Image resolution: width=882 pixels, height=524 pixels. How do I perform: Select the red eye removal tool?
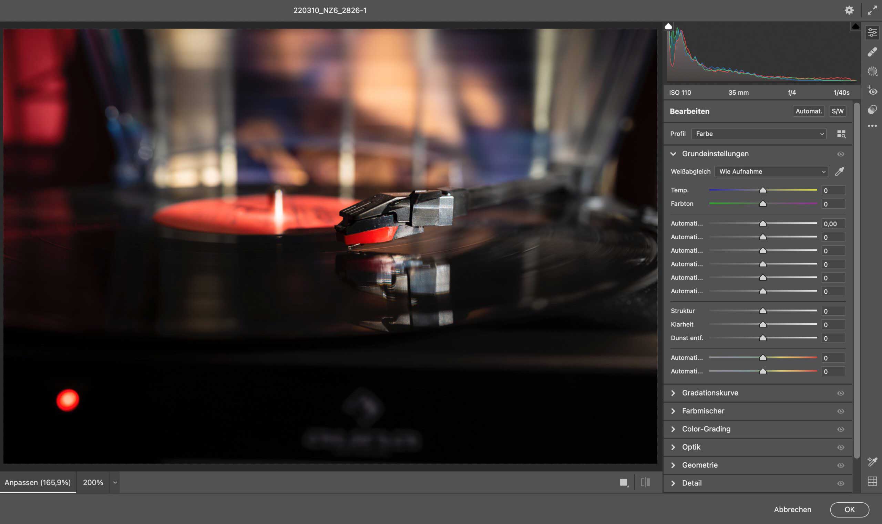(872, 91)
